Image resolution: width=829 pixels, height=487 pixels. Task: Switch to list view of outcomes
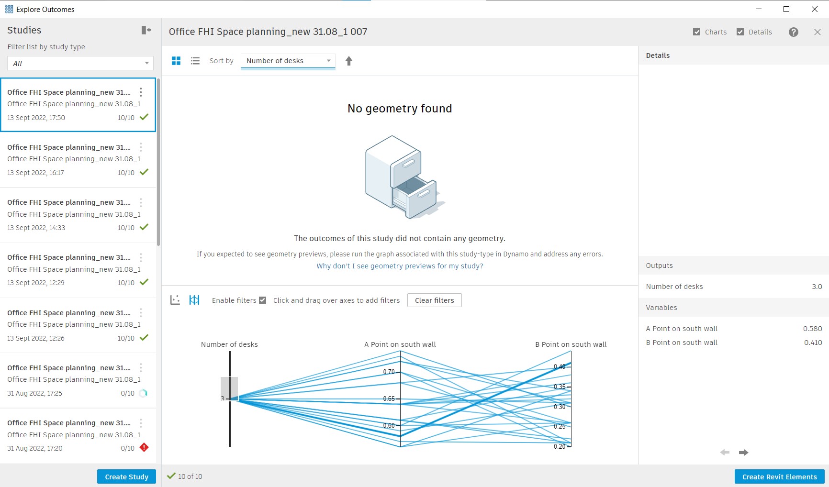(x=195, y=61)
